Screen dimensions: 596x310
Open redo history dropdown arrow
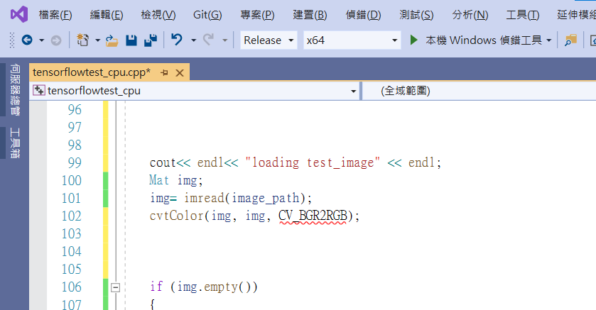point(224,40)
